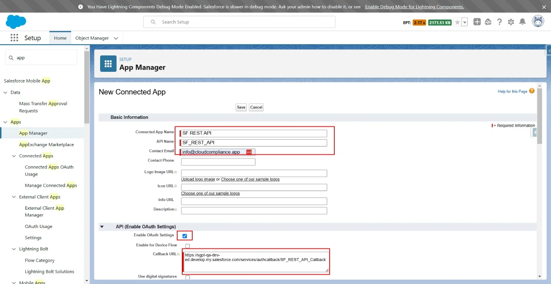Click the Contact Phone input field
The width and height of the screenshot is (551, 284).
[218, 162]
